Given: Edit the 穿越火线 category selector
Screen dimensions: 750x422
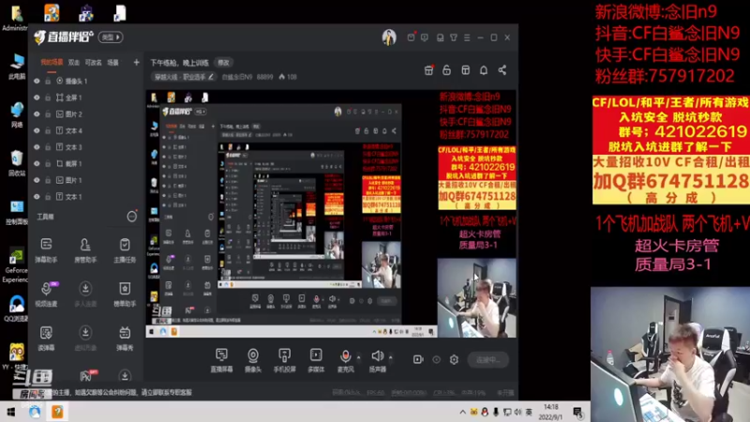Looking at the screenshot, I should point(184,77).
